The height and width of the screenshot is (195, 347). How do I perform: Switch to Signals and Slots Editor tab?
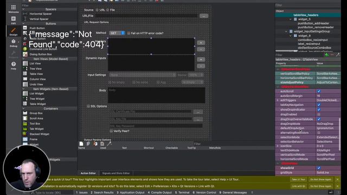(115, 173)
